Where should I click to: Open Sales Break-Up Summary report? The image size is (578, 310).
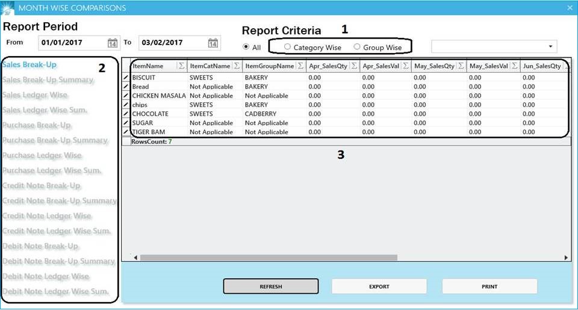[48, 79]
